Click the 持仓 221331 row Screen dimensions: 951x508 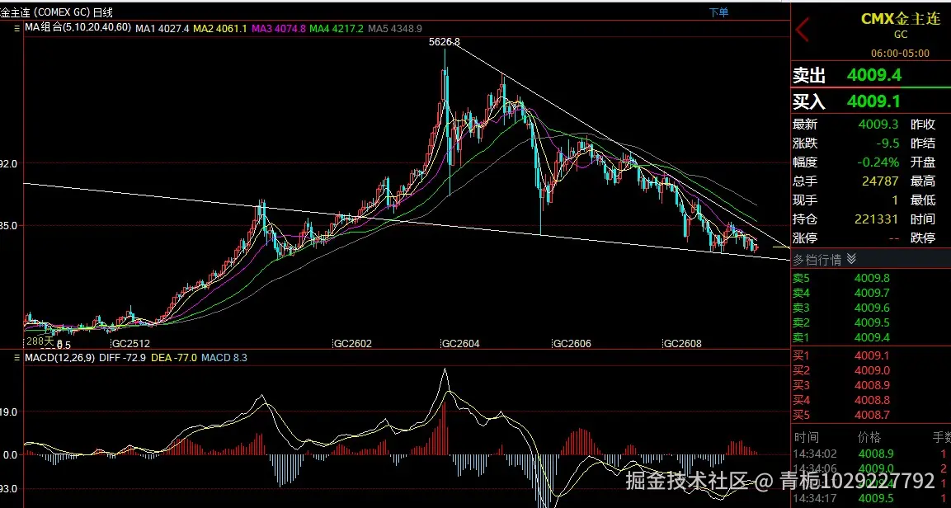click(847, 219)
